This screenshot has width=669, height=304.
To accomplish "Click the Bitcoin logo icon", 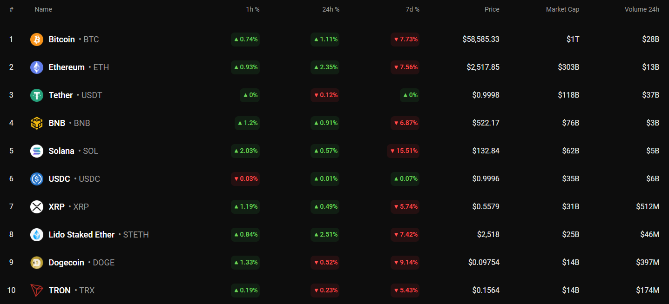I will coord(37,40).
